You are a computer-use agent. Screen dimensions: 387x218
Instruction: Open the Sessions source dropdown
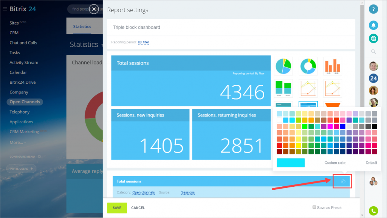[188, 192]
